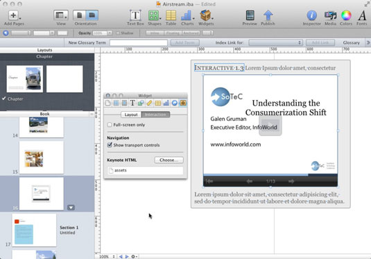Select portrait orientation button
This screenshot has width=371, height=259.
tap(79, 16)
